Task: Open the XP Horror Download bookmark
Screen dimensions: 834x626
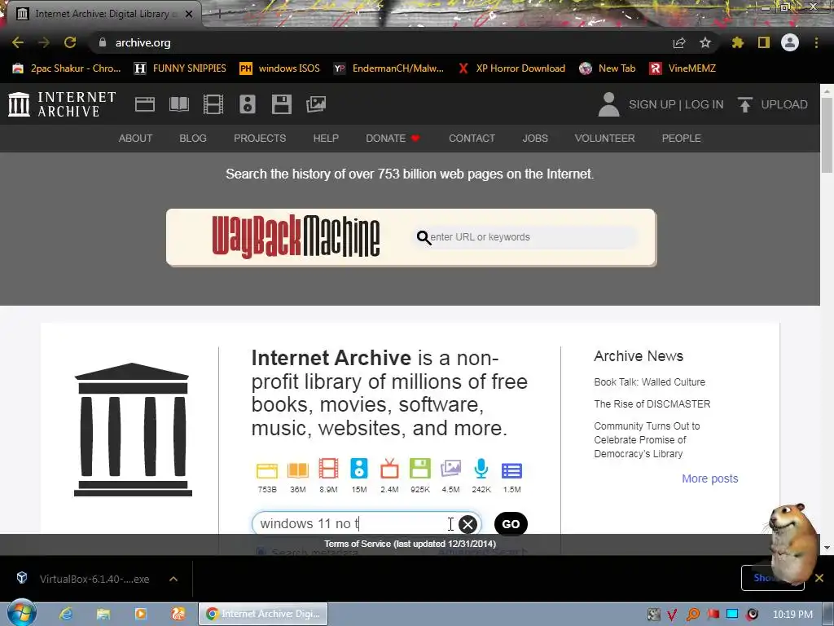Action: (x=511, y=68)
